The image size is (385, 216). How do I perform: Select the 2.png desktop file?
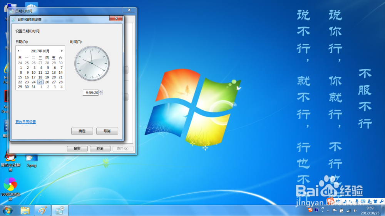pos(31,161)
